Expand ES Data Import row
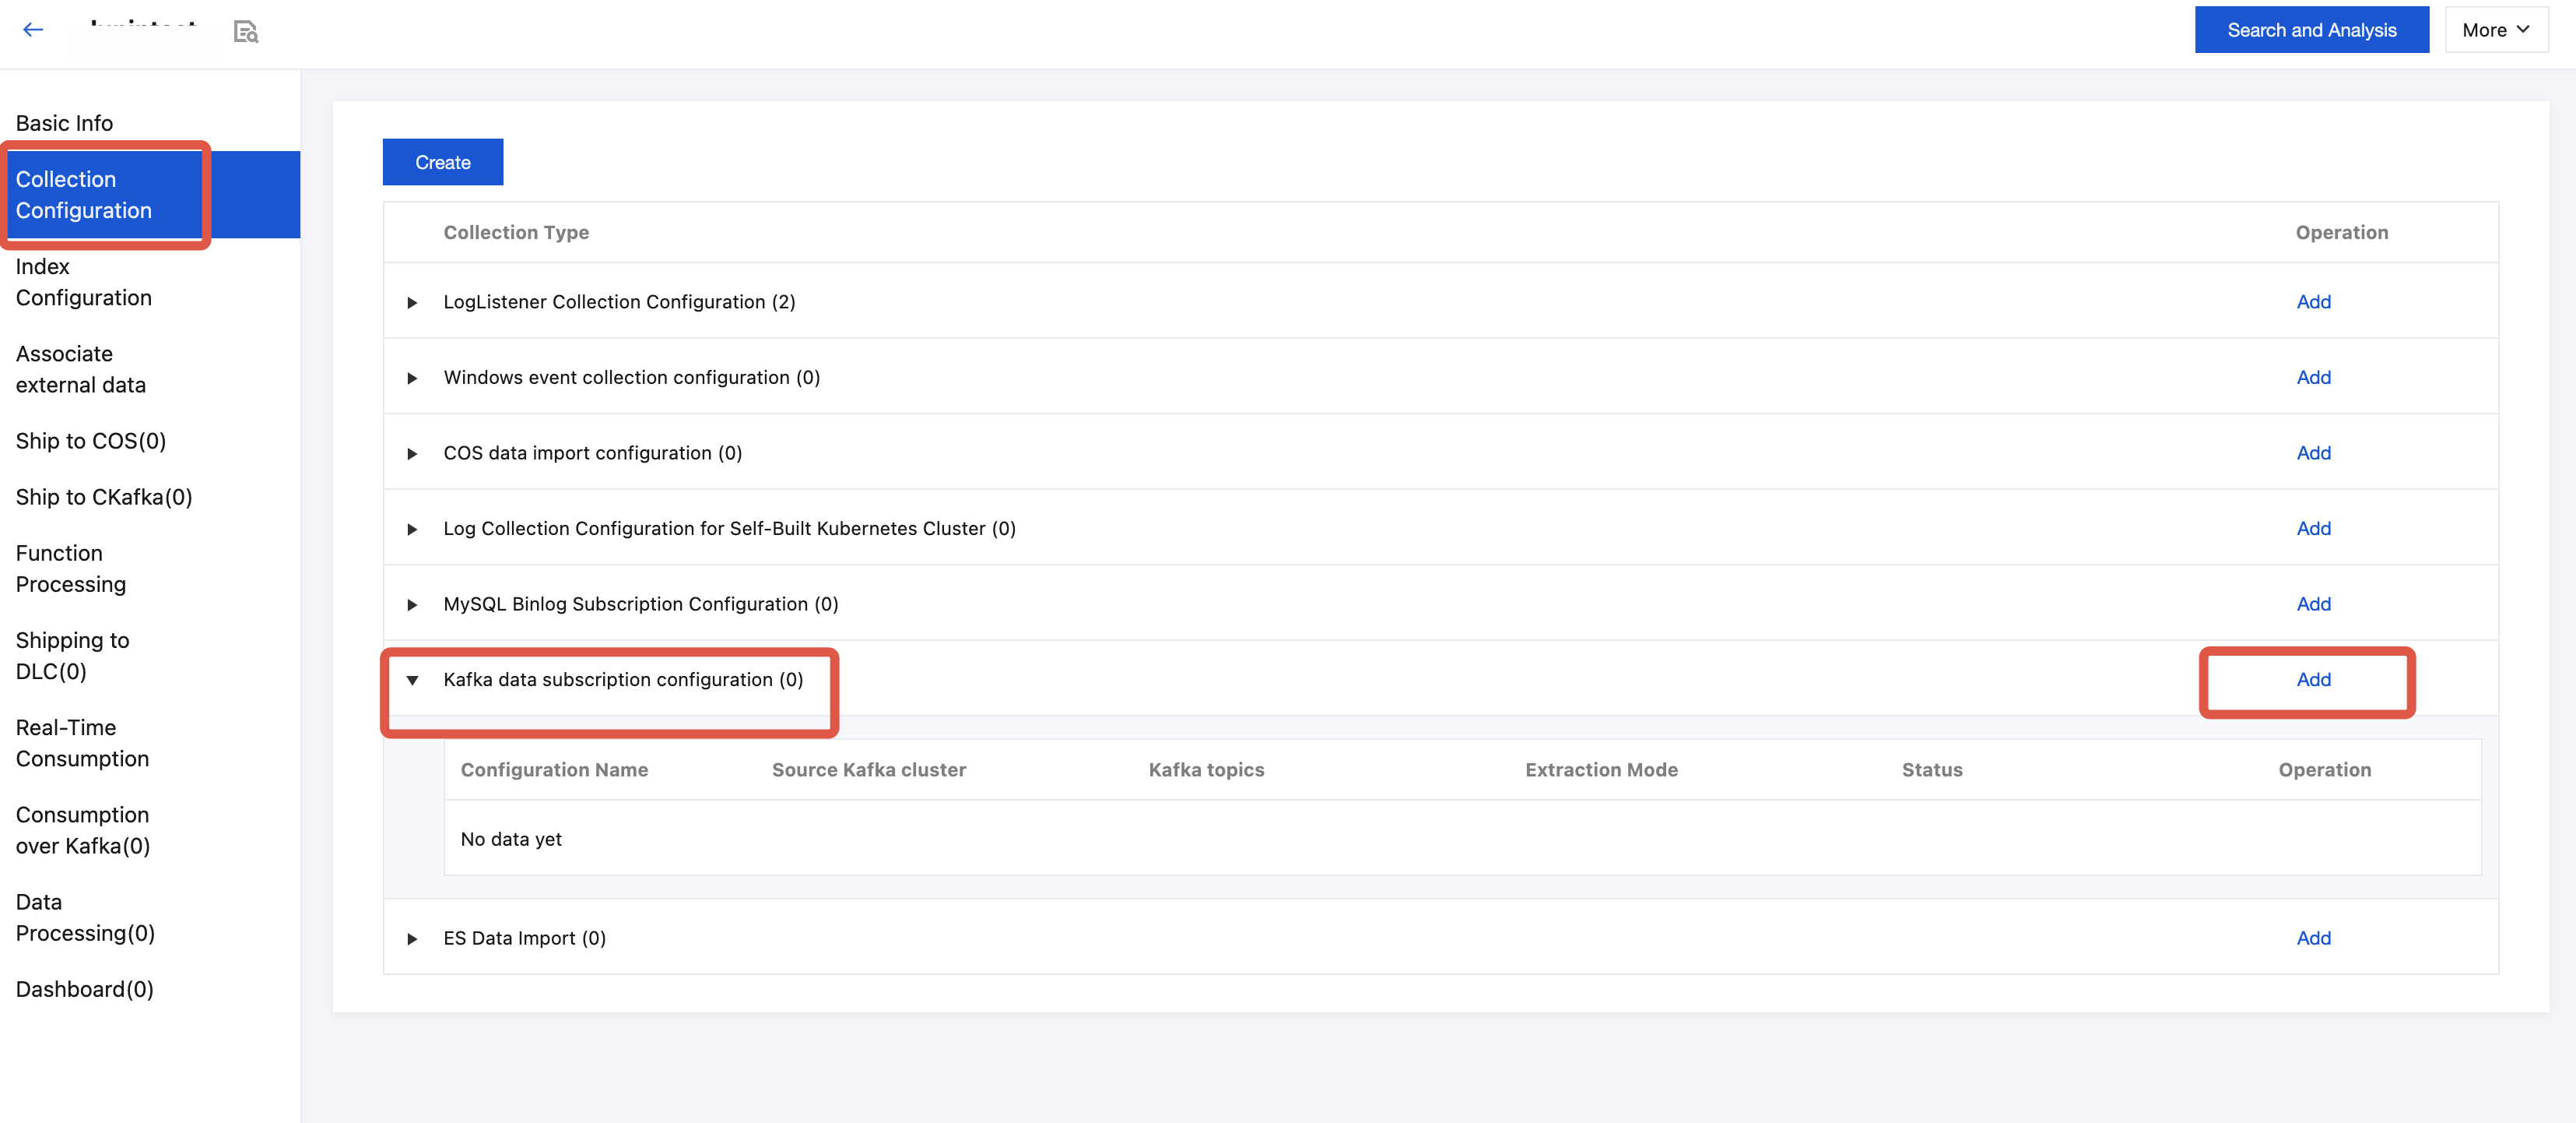This screenshot has width=2576, height=1123. pyautogui.click(x=412, y=939)
